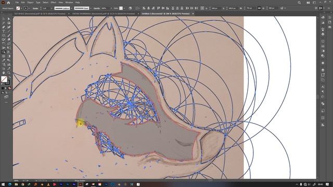
Task: Open the Object menu
Action: point(30,3)
